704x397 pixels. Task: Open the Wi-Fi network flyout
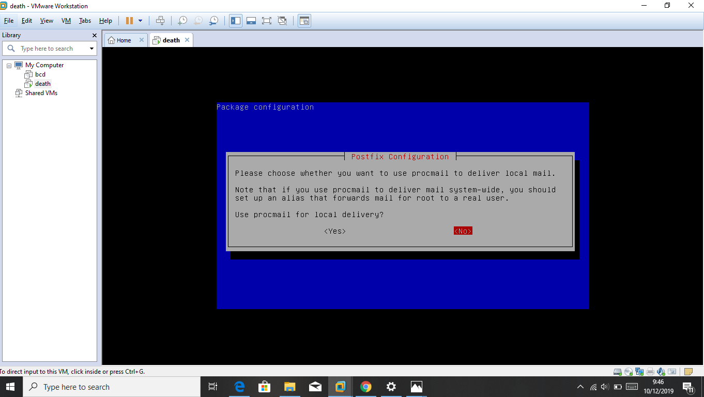click(593, 387)
